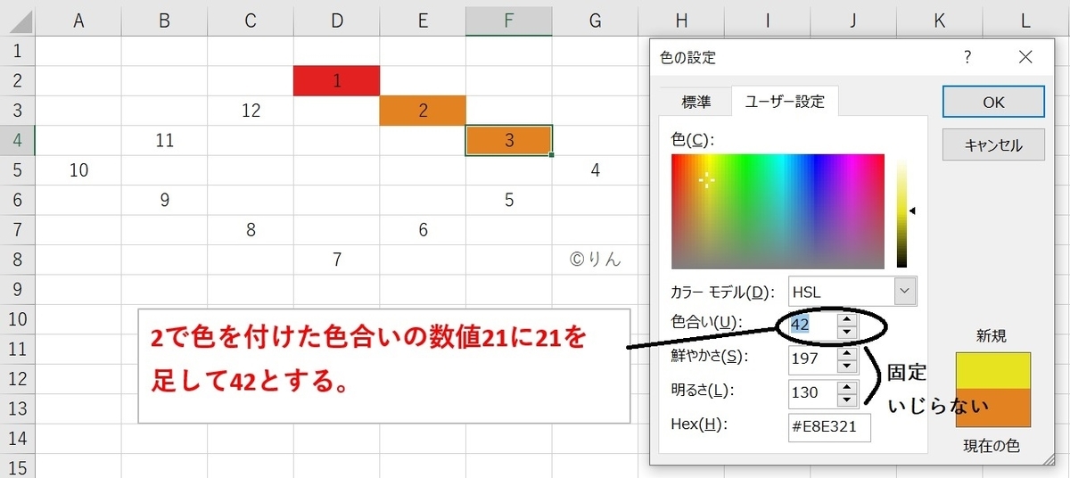Select column B header
Viewport: 1070px width, 478px height.
click(164, 20)
